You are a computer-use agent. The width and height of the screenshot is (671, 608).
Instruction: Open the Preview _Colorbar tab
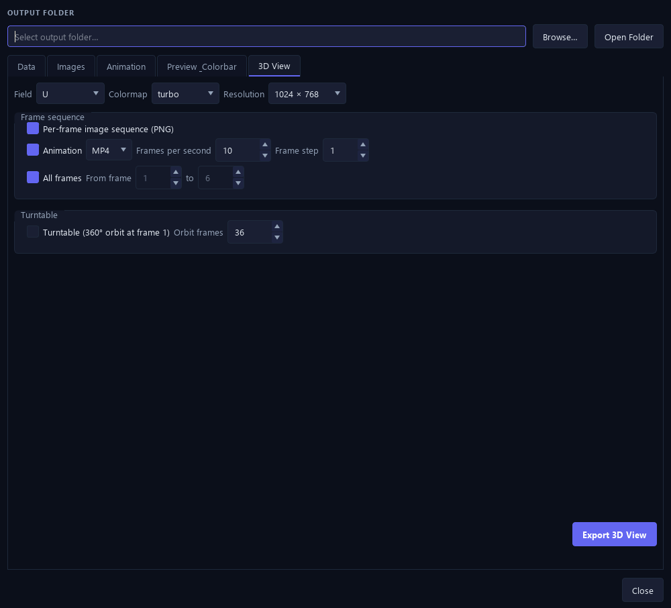201,66
